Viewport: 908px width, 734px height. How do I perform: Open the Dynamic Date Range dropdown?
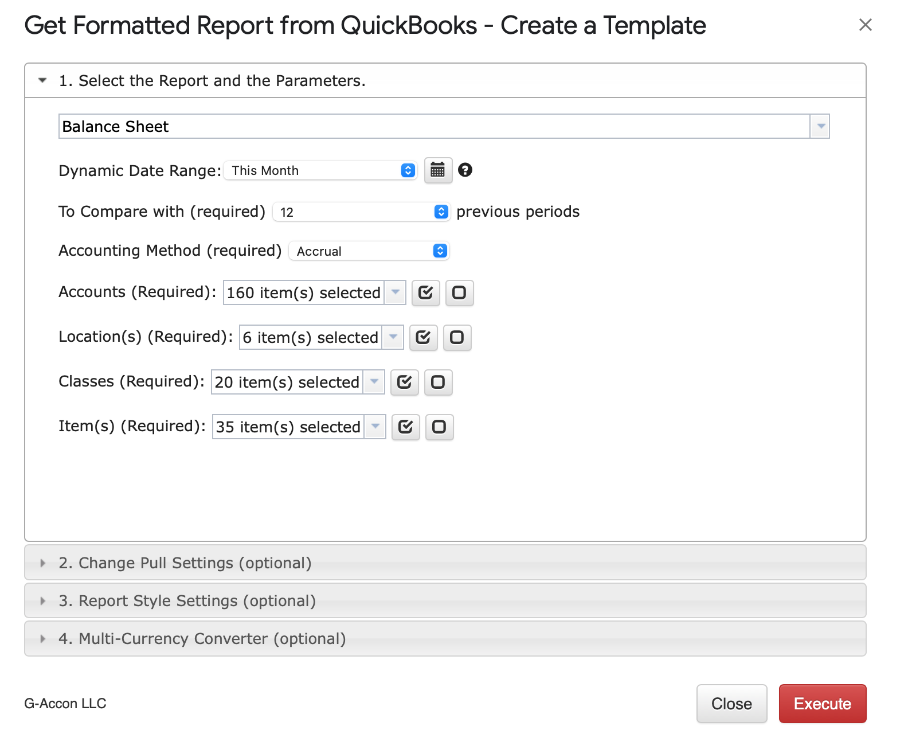click(320, 171)
